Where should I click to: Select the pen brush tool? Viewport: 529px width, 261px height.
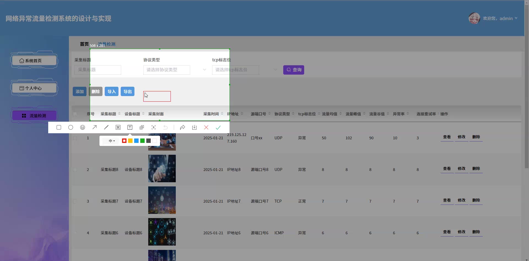click(x=106, y=127)
